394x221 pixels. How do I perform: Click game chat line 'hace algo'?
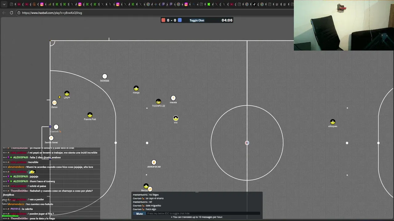(x=144, y=209)
